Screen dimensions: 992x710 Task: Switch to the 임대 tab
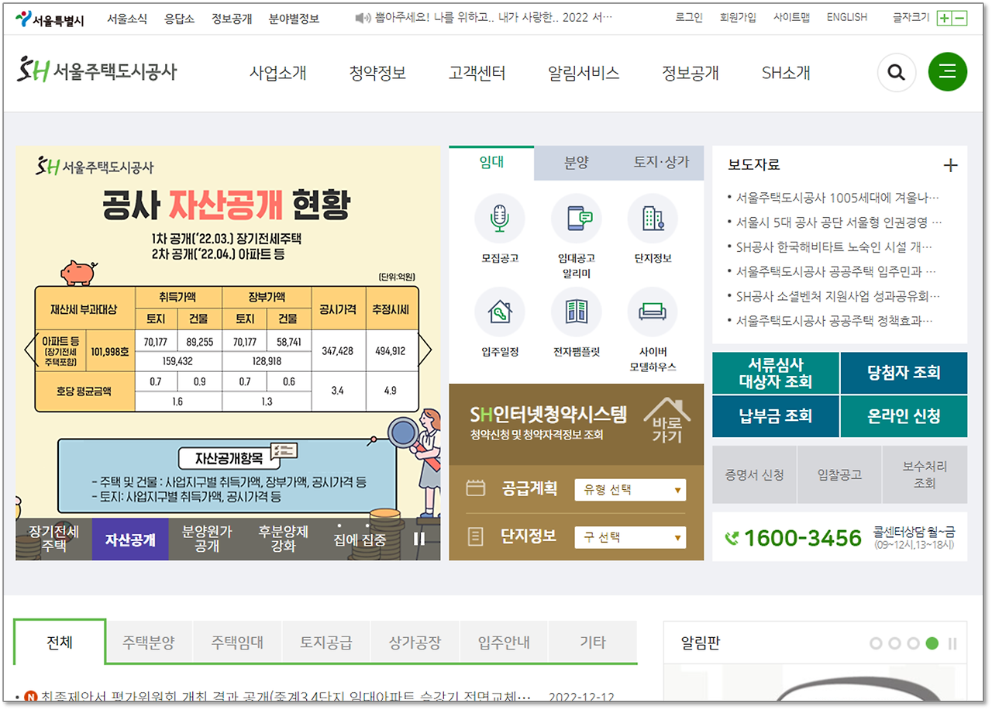click(491, 163)
